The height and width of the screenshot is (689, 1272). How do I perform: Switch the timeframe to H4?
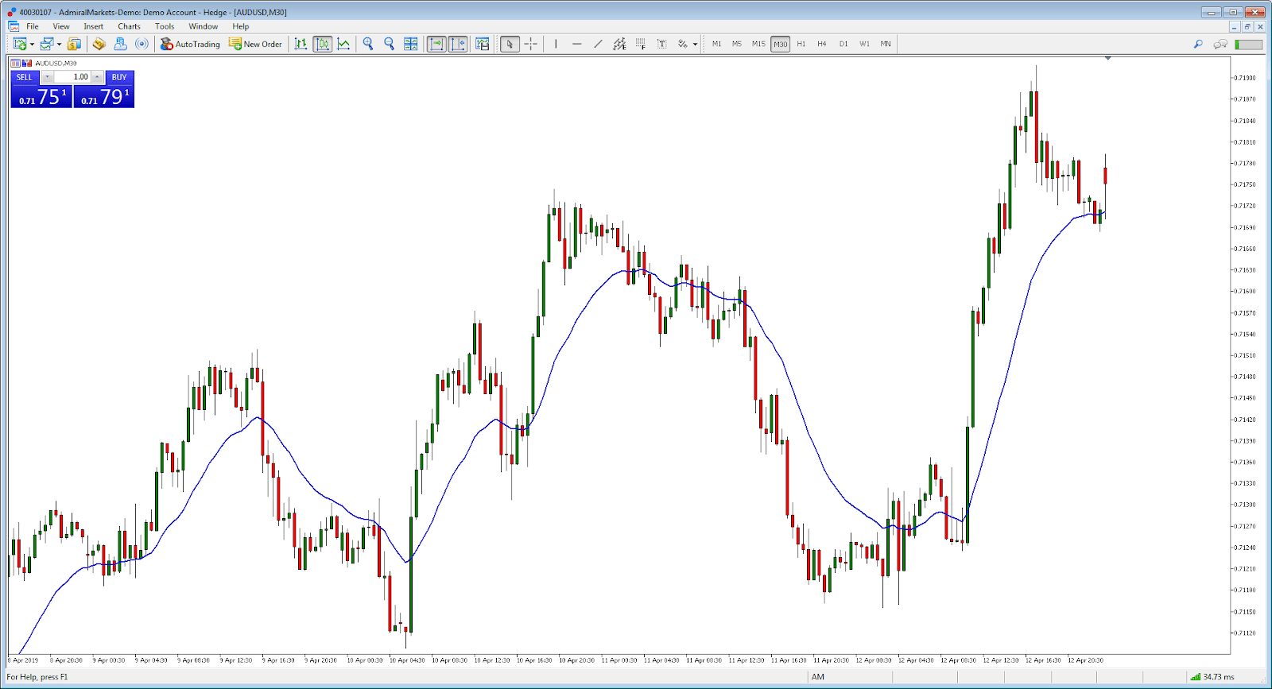click(x=821, y=44)
